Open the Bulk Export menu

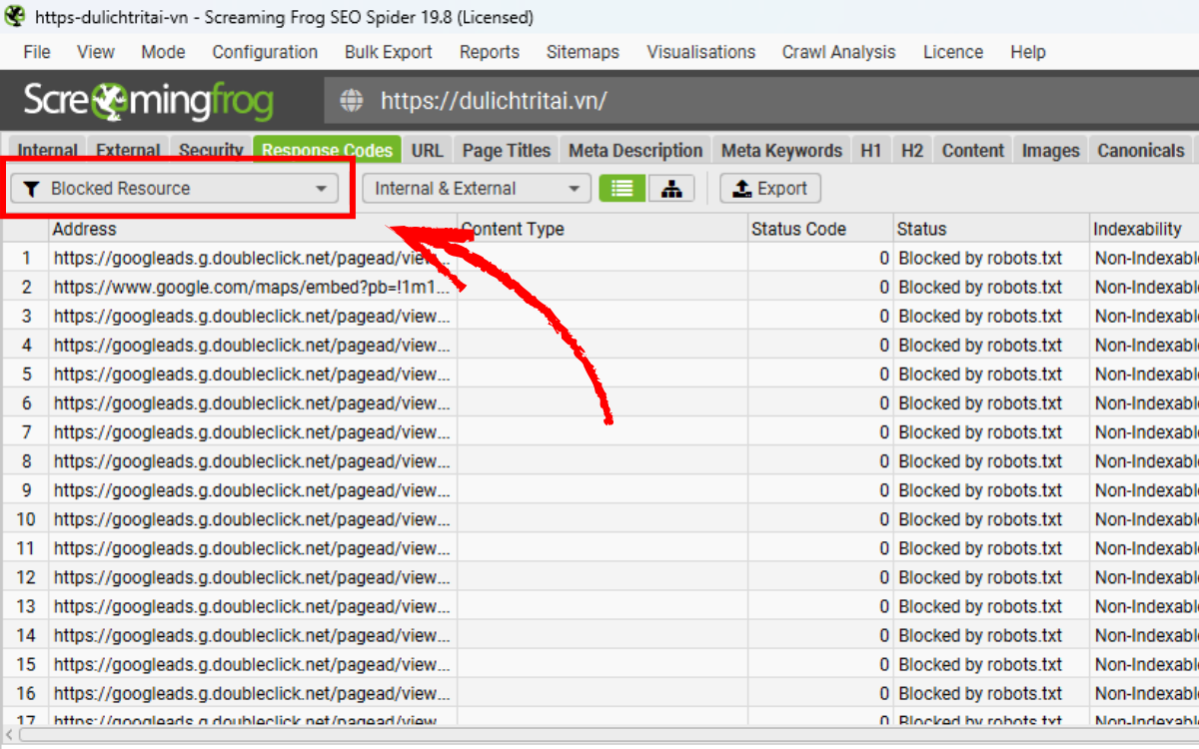click(389, 52)
